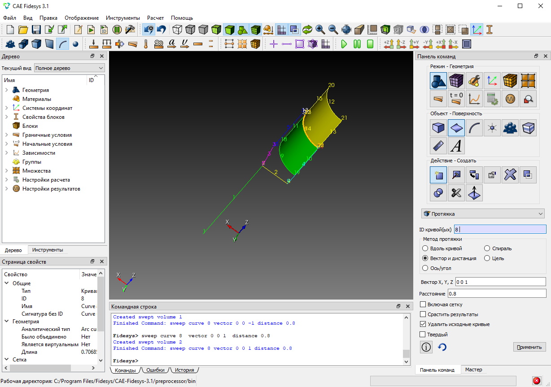This screenshot has width=551, height=387.
Task: Open the 'Отображение' menu
Action: coord(82,18)
